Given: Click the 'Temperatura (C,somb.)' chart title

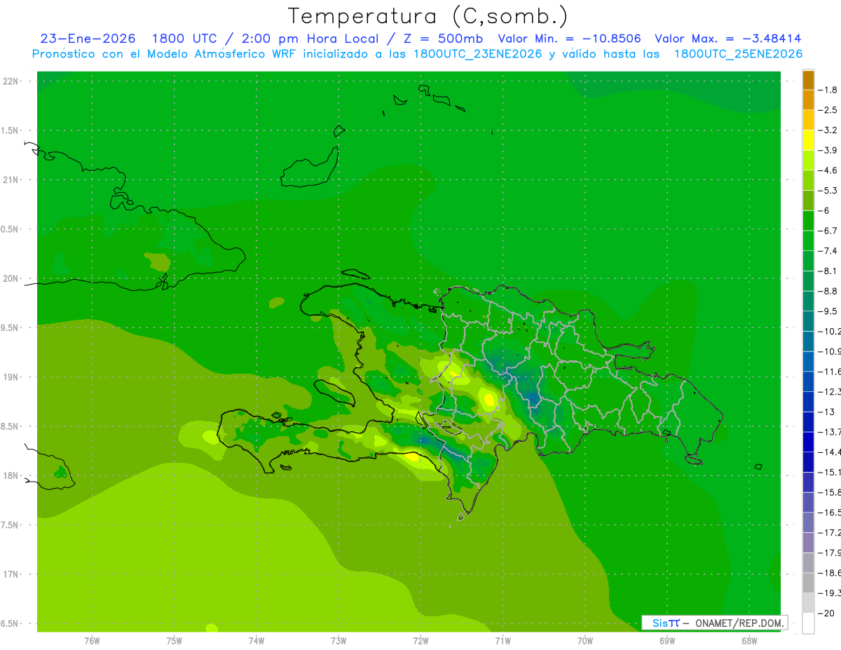Looking at the screenshot, I should 427,16.
